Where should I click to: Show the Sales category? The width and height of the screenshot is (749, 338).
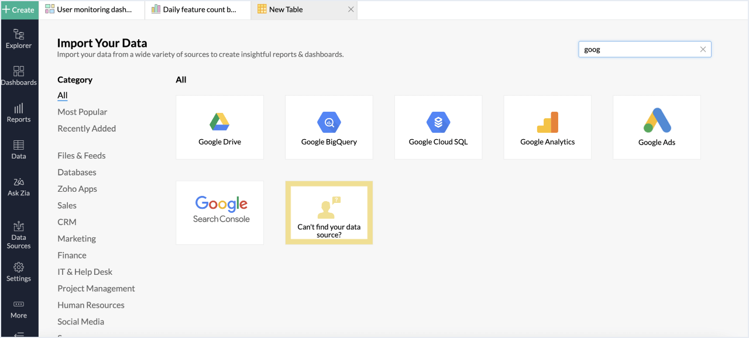click(67, 205)
